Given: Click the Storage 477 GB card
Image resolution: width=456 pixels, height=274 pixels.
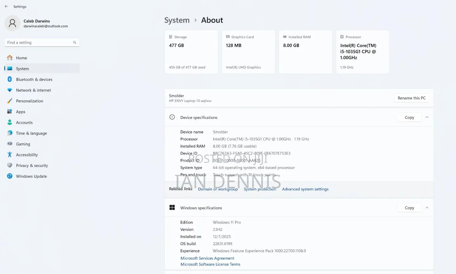Looking at the screenshot, I should pyautogui.click(x=191, y=52).
